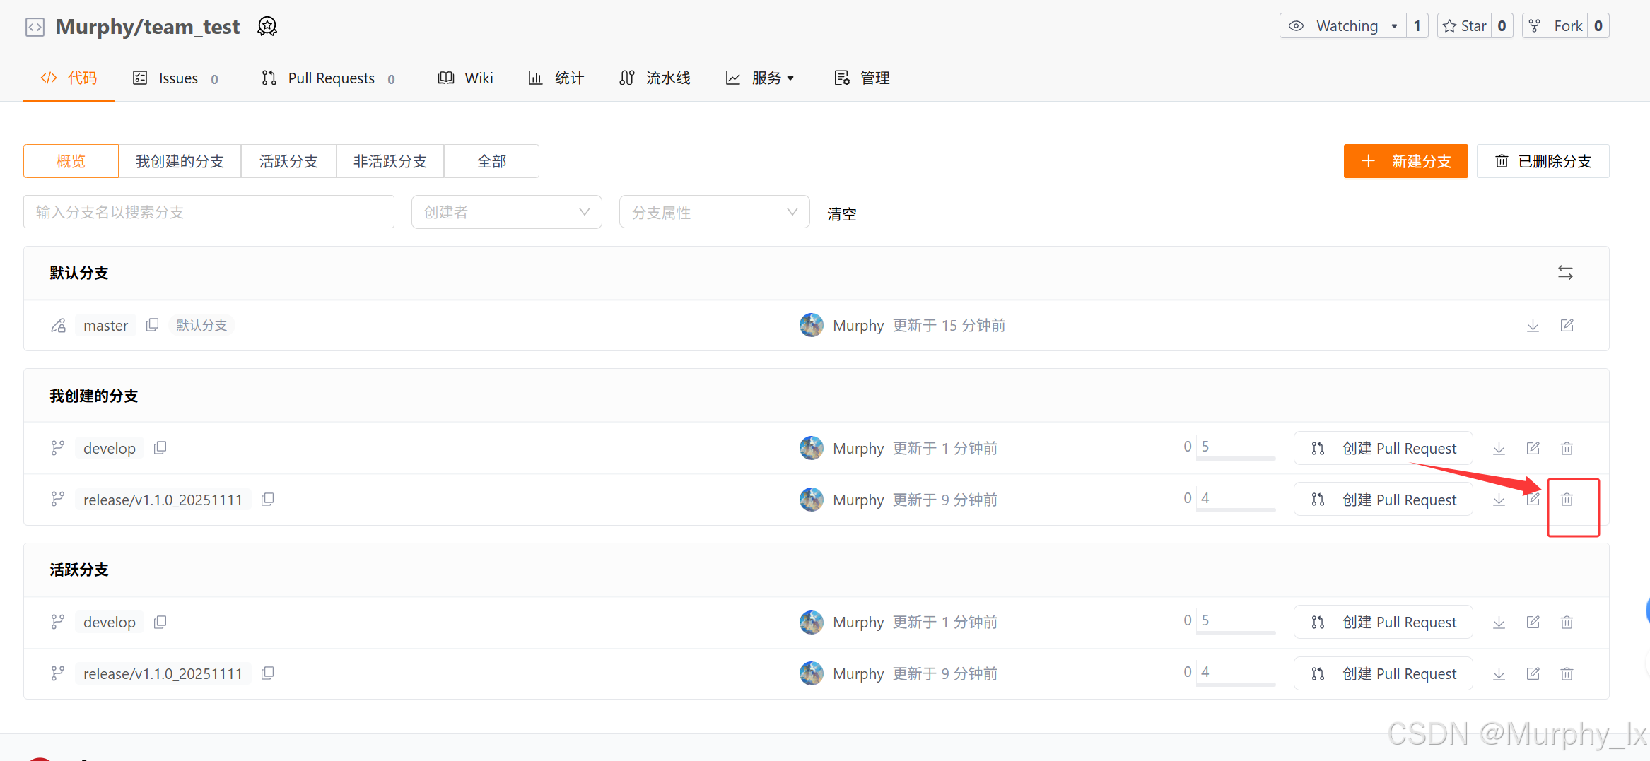Screen dimensions: 1650x761
Task: Click the 默认分支 tag beside master
Action: [x=201, y=325]
